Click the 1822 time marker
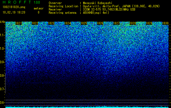 pyautogui.click(x=35, y=23)
